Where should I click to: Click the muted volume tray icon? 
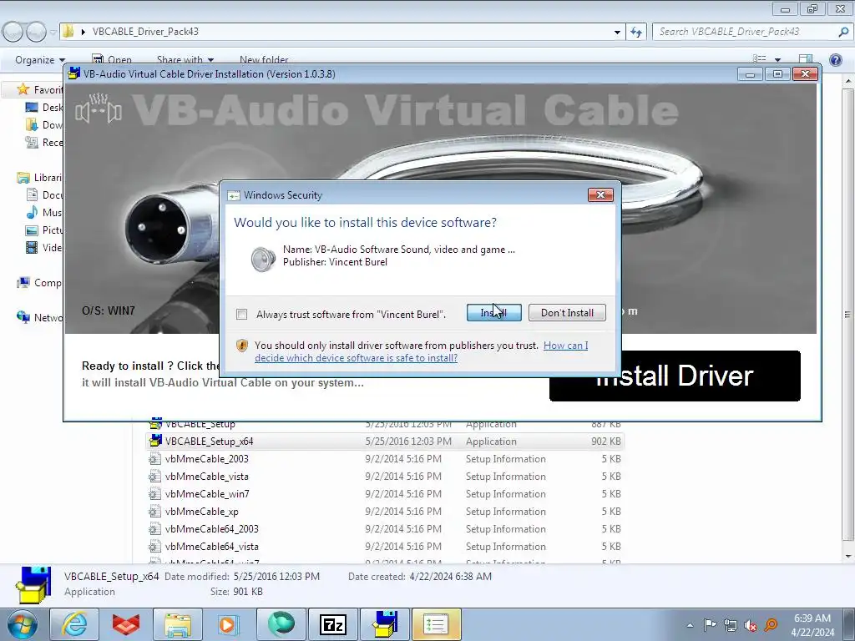pyautogui.click(x=751, y=626)
